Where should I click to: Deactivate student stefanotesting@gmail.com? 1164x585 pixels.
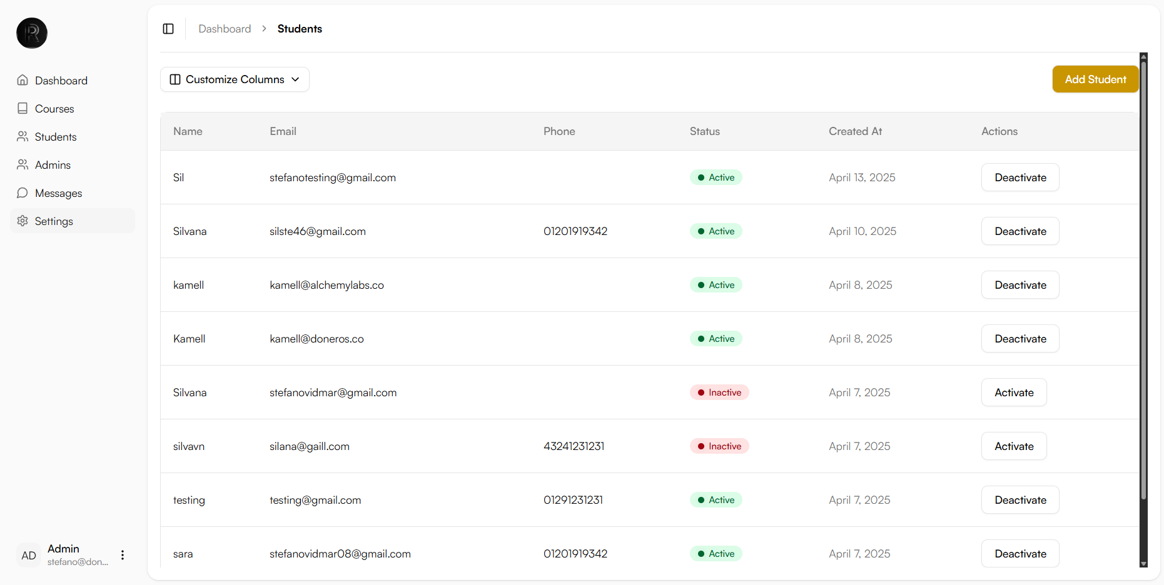pyautogui.click(x=1020, y=177)
